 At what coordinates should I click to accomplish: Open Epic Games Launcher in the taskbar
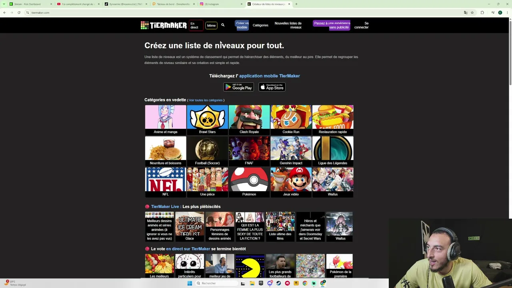[x=261, y=283]
